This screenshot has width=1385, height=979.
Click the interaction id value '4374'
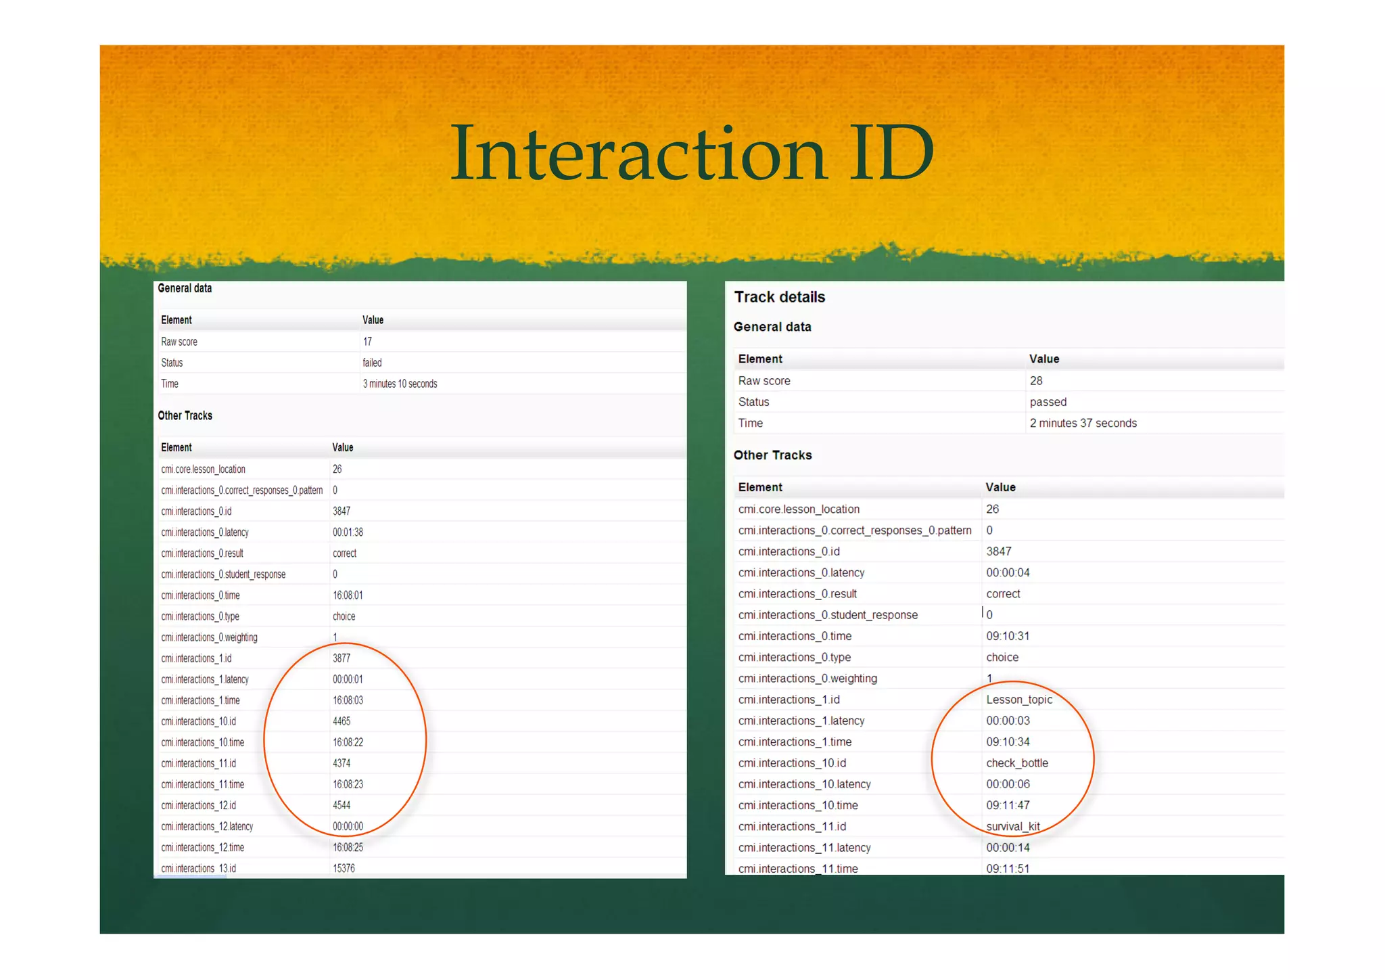pos(342,763)
